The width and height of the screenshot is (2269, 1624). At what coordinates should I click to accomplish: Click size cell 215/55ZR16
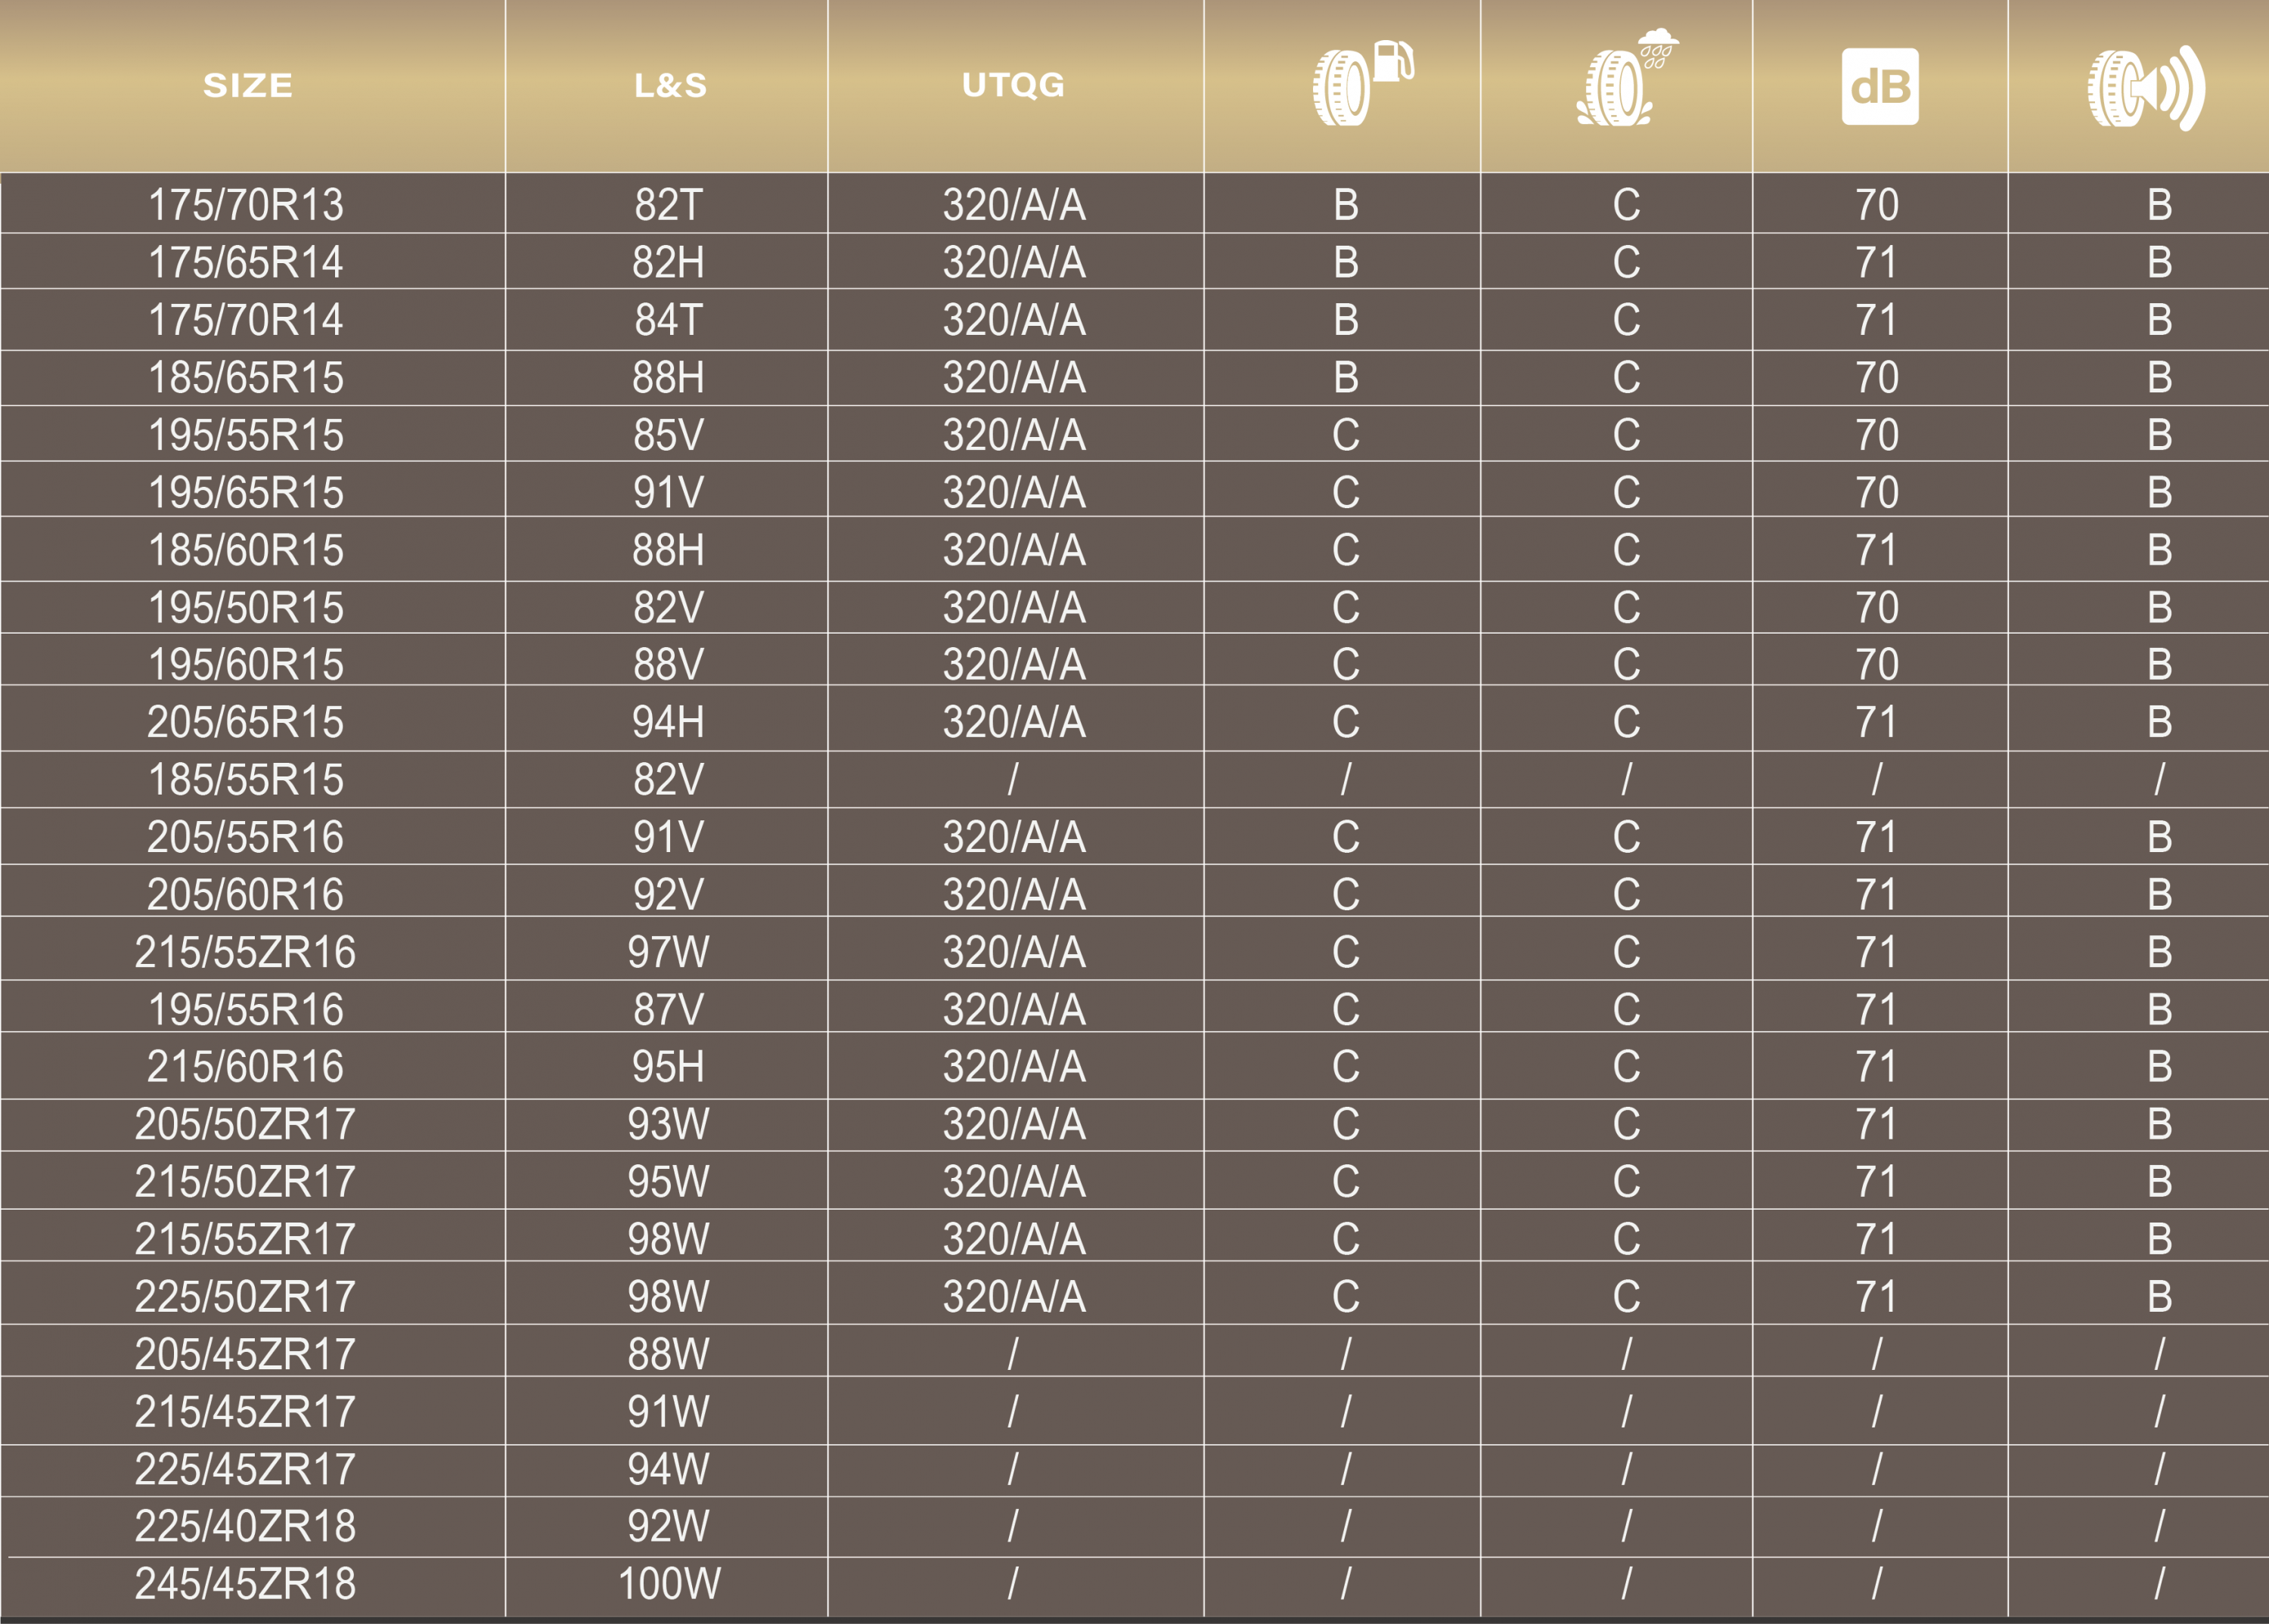tap(246, 952)
